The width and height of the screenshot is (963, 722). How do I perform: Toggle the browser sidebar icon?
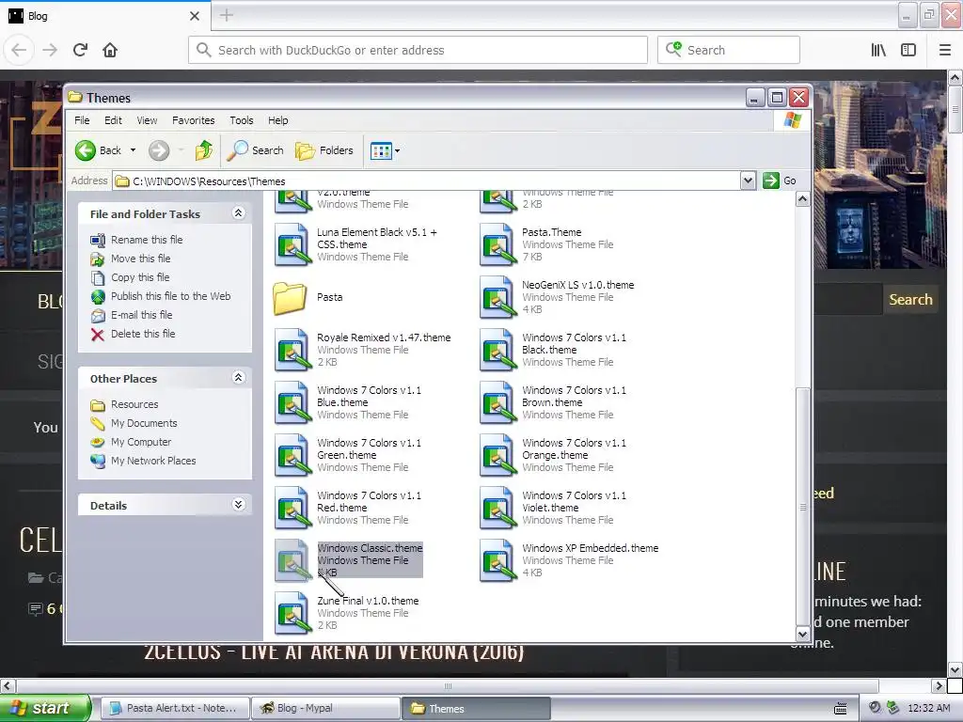point(908,50)
